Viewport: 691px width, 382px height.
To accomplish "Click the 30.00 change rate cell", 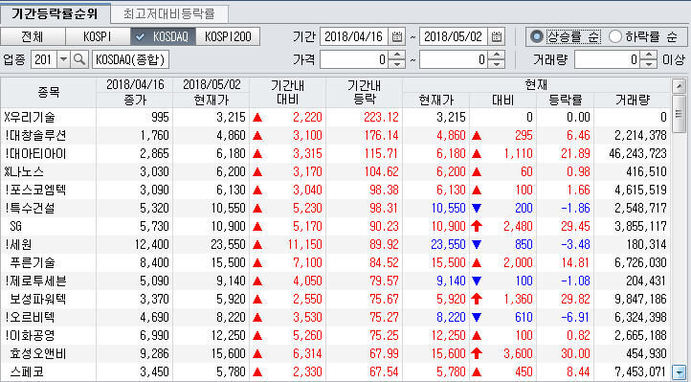I will click(575, 354).
